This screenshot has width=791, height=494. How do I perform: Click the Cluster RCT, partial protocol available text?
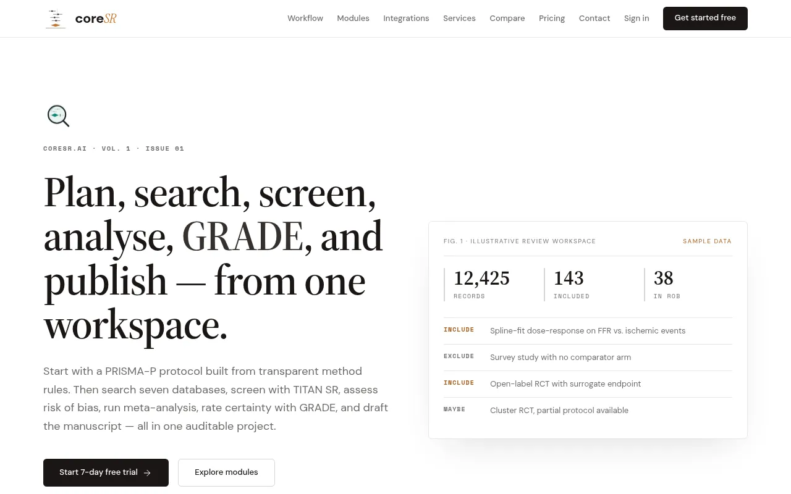point(559,411)
